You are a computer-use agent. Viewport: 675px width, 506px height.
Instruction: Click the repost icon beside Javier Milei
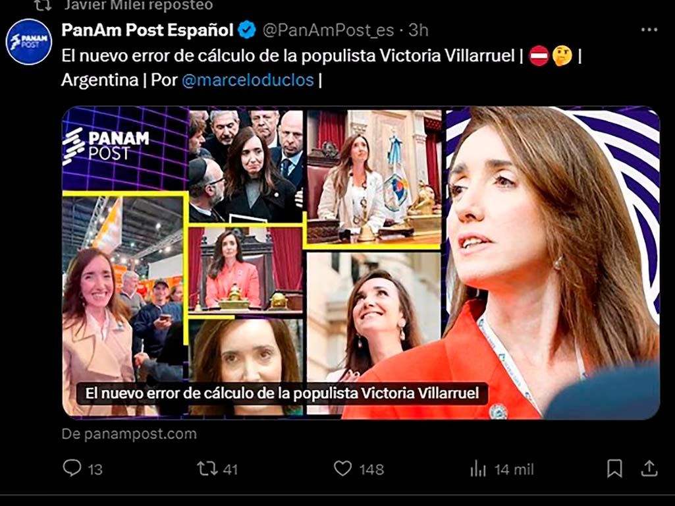point(43,5)
